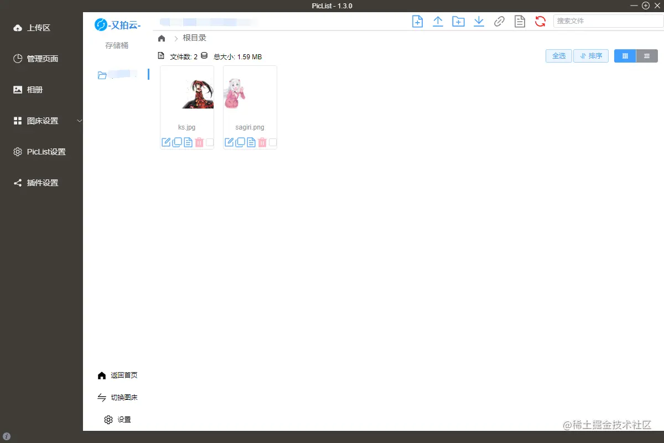Viewport: 664px width, 443px height.
Task: Click the picture icon beside 相册
Action: click(x=18, y=90)
